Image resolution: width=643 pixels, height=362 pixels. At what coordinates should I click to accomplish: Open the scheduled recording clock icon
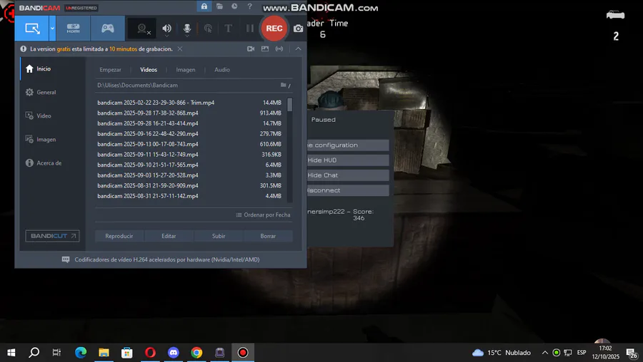click(234, 6)
